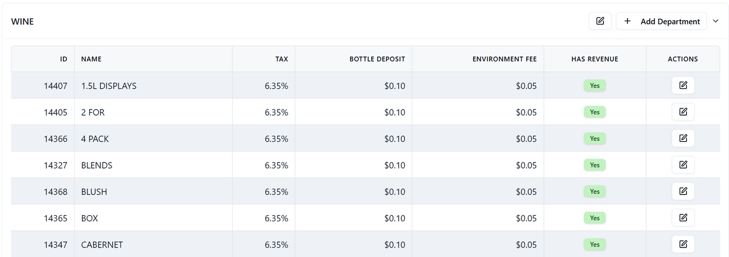Edit the CABERNET row via pencil icon
Image resolution: width=729 pixels, height=257 pixels.
pos(682,244)
